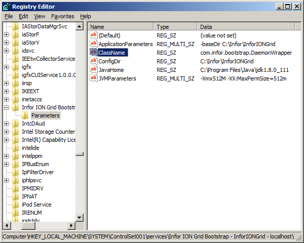Open the Edit menu
Screen dimensions: 304x243
tap(23, 16)
